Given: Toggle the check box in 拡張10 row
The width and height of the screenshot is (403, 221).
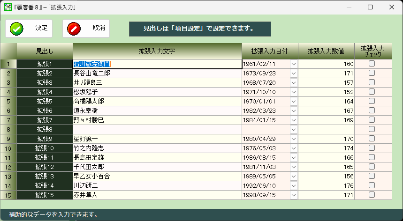Looking at the screenshot, I should tap(372, 148).
